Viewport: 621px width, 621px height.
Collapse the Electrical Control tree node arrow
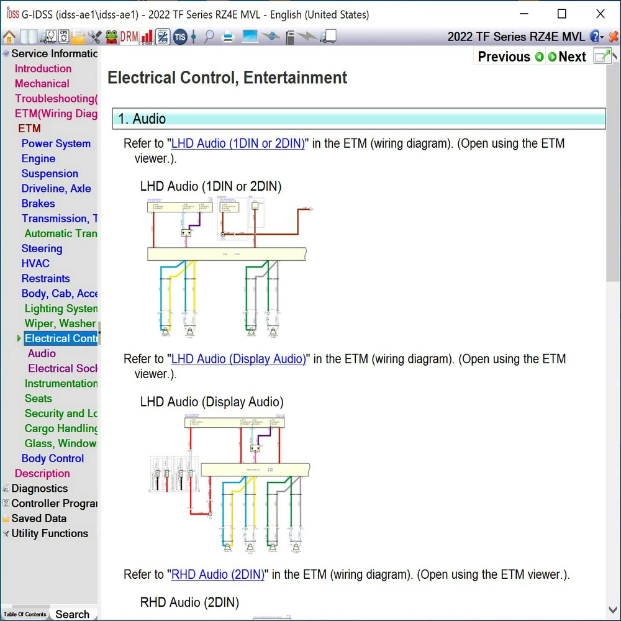(19, 338)
